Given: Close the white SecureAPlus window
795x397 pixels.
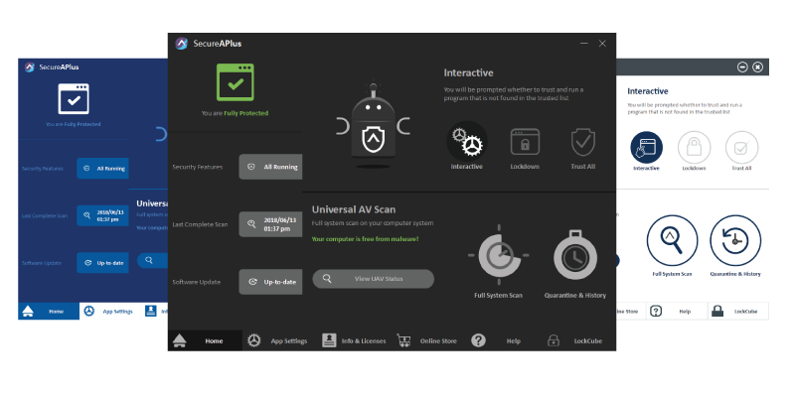Looking at the screenshot, I should click(x=757, y=66).
